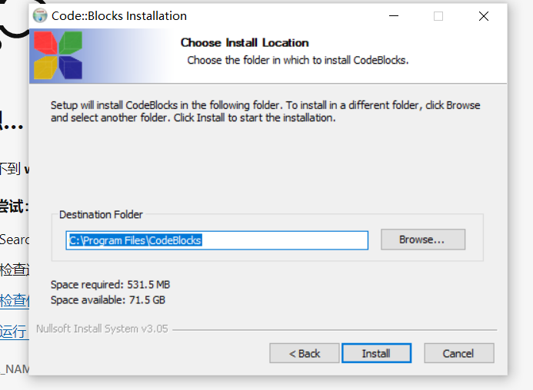Click the 'Destination Folder' group label
Viewport: 533px width, 390px height.
point(101,214)
